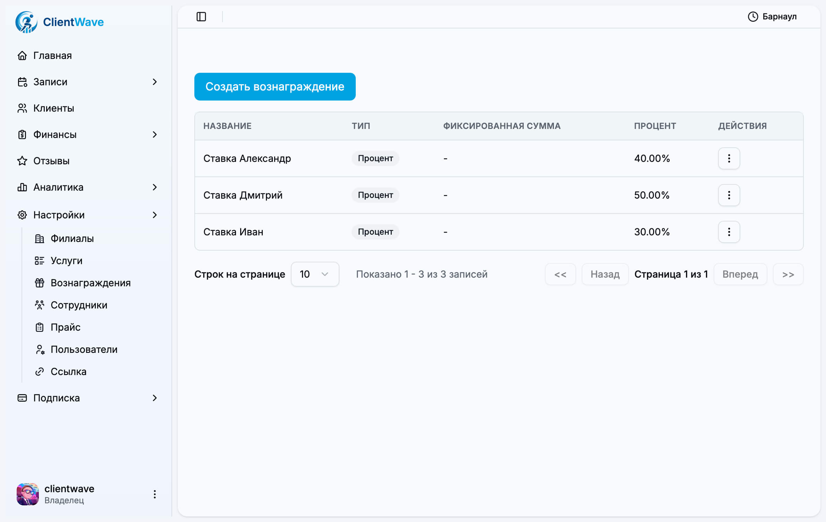826x522 pixels.
Task: Open rows per page dropdown
Action: tap(314, 274)
